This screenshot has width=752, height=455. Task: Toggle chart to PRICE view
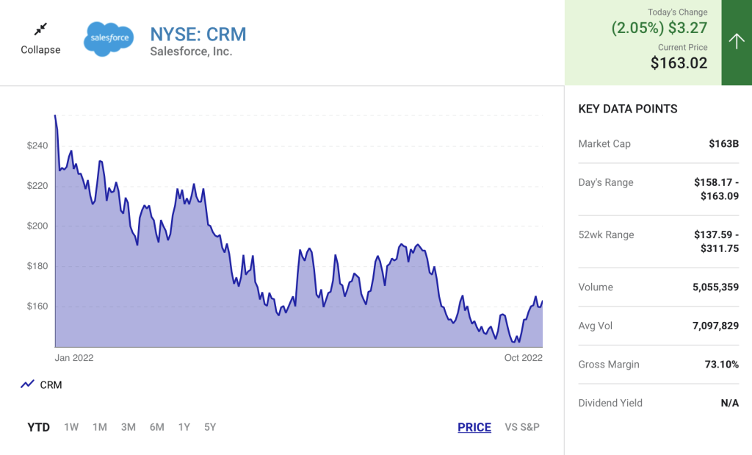point(474,427)
